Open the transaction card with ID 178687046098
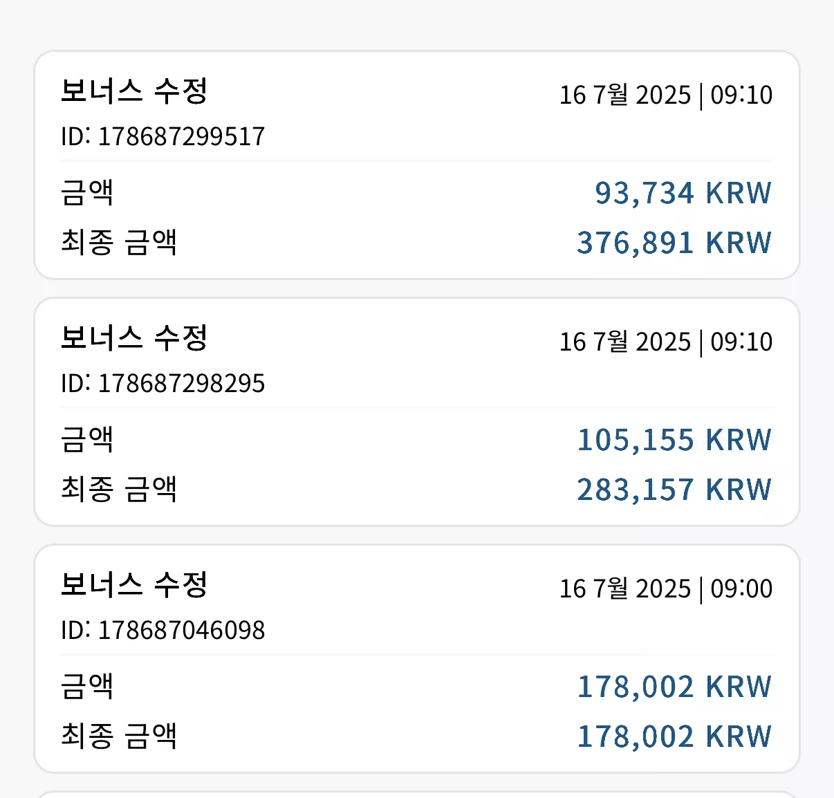 click(417, 659)
